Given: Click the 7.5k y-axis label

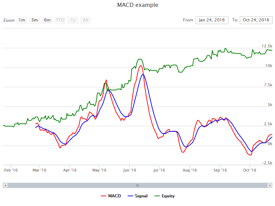Looking at the screenshot, I should (x=268, y=85).
